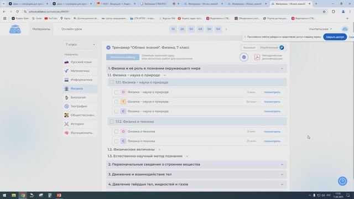Expand section 3 Движение и взаимодействие тел
Image resolution: width=354 pixels, height=199 pixels.
[x=196, y=175]
